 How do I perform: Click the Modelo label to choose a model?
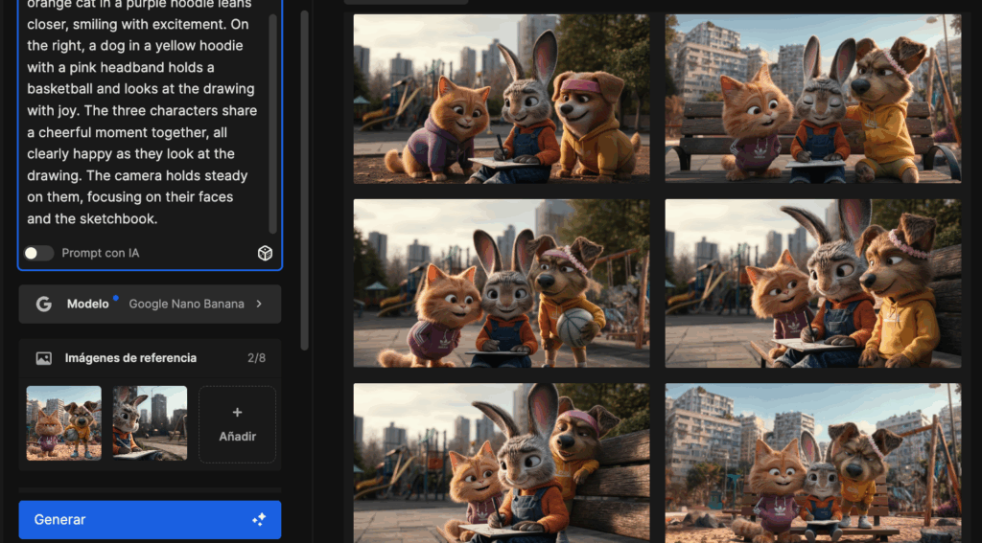coord(87,304)
